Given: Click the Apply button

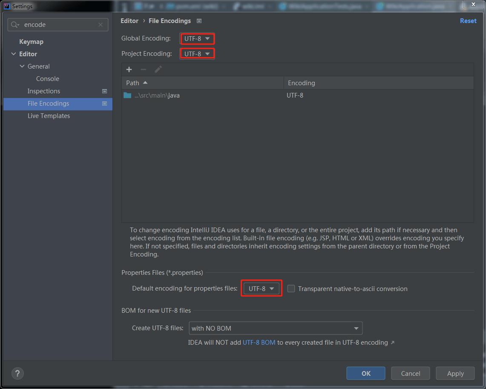Looking at the screenshot, I should (455, 373).
